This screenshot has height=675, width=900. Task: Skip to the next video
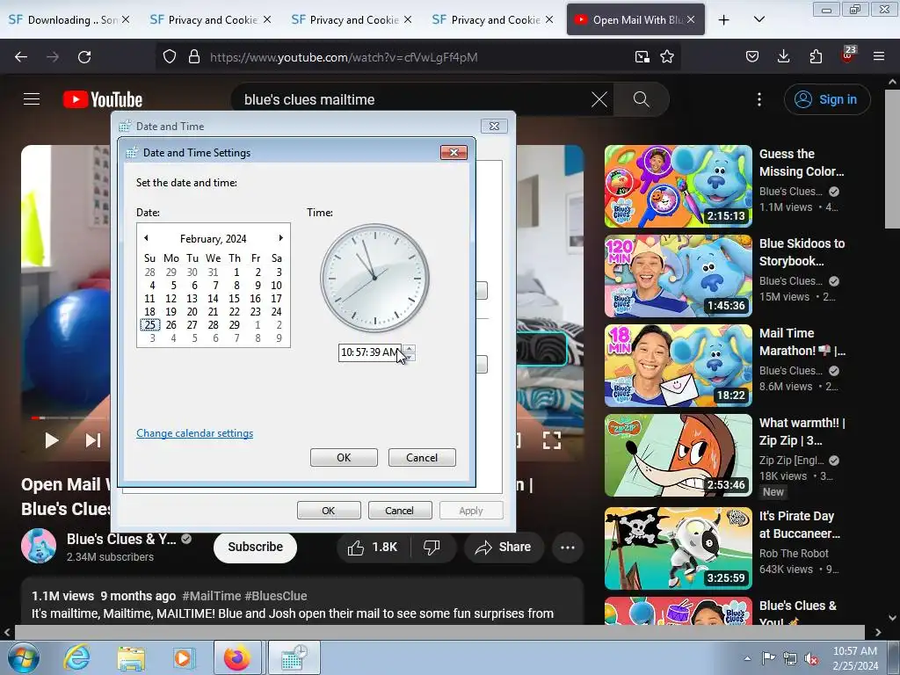93,440
